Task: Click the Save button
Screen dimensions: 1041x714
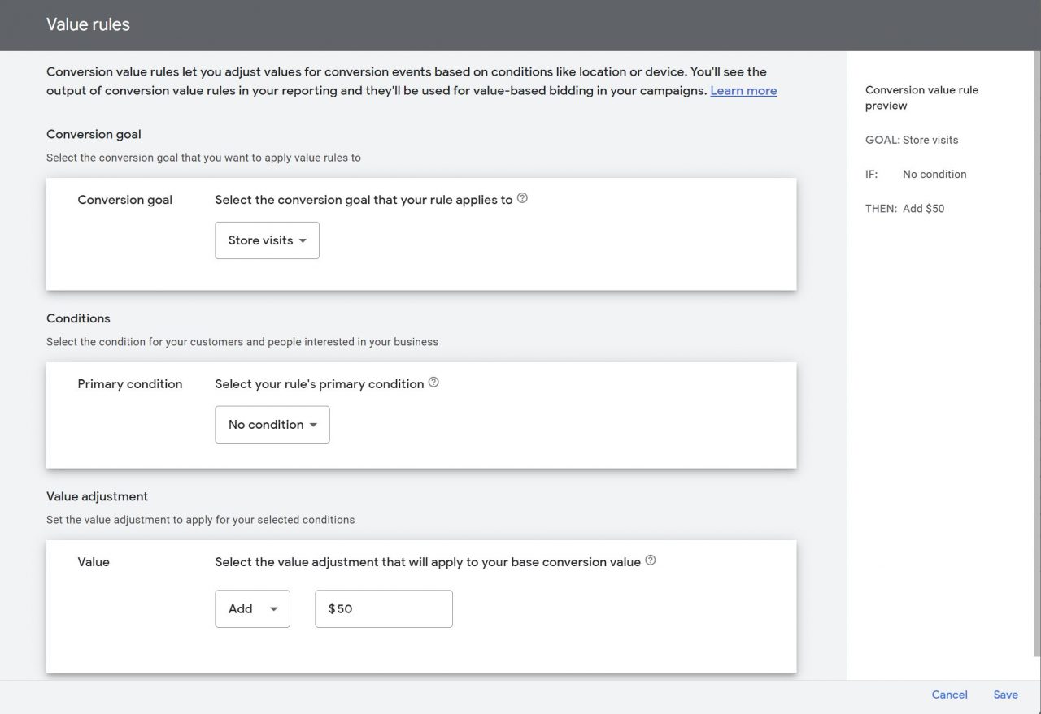Action: pyautogui.click(x=1005, y=695)
